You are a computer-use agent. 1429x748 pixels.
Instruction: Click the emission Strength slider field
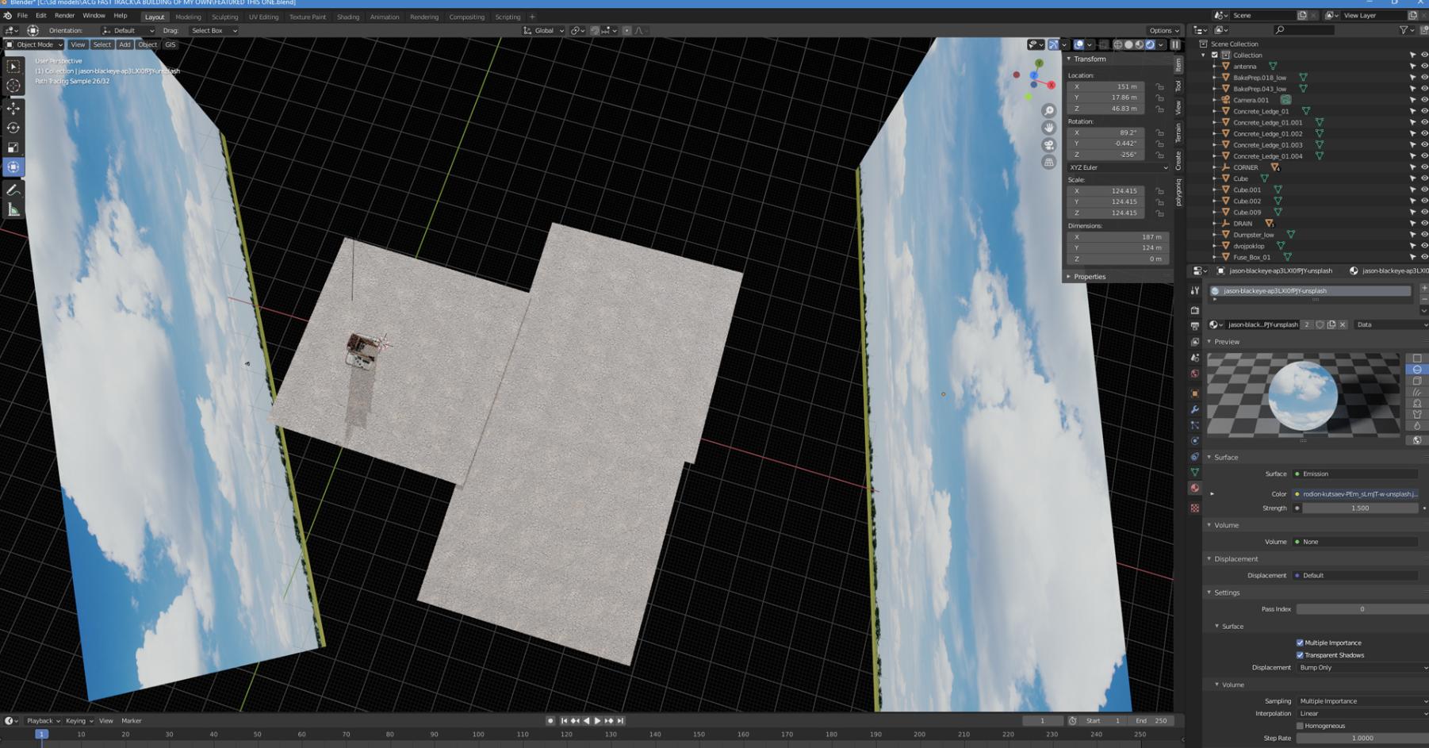[x=1359, y=508]
